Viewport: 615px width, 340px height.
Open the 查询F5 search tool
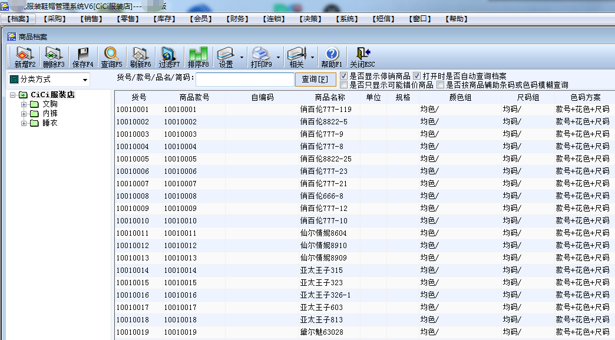(111, 54)
